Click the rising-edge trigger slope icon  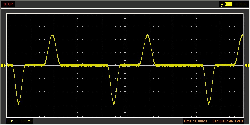(221, 4)
